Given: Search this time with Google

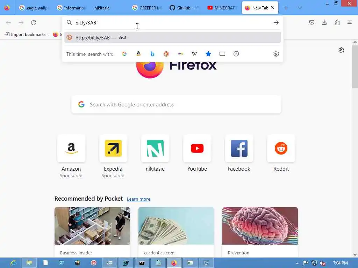Looking at the screenshot, I should click(x=124, y=54).
